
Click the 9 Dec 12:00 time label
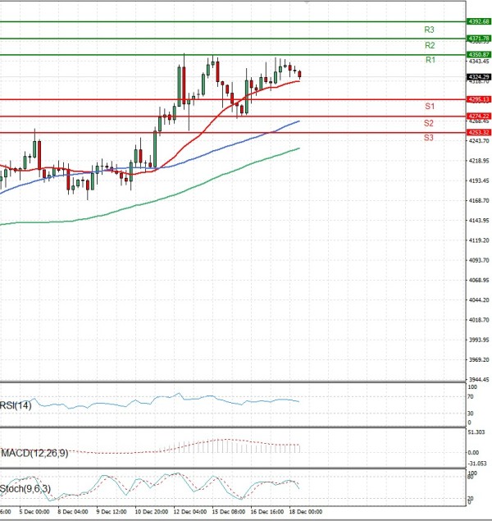tap(111, 511)
